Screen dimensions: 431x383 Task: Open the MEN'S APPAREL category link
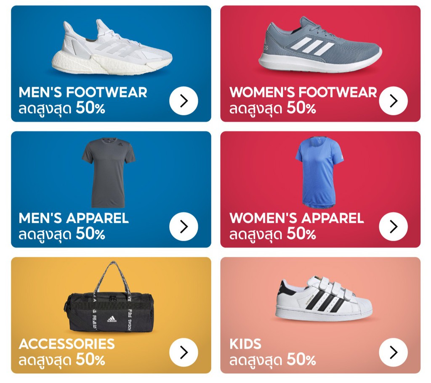(74, 218)
